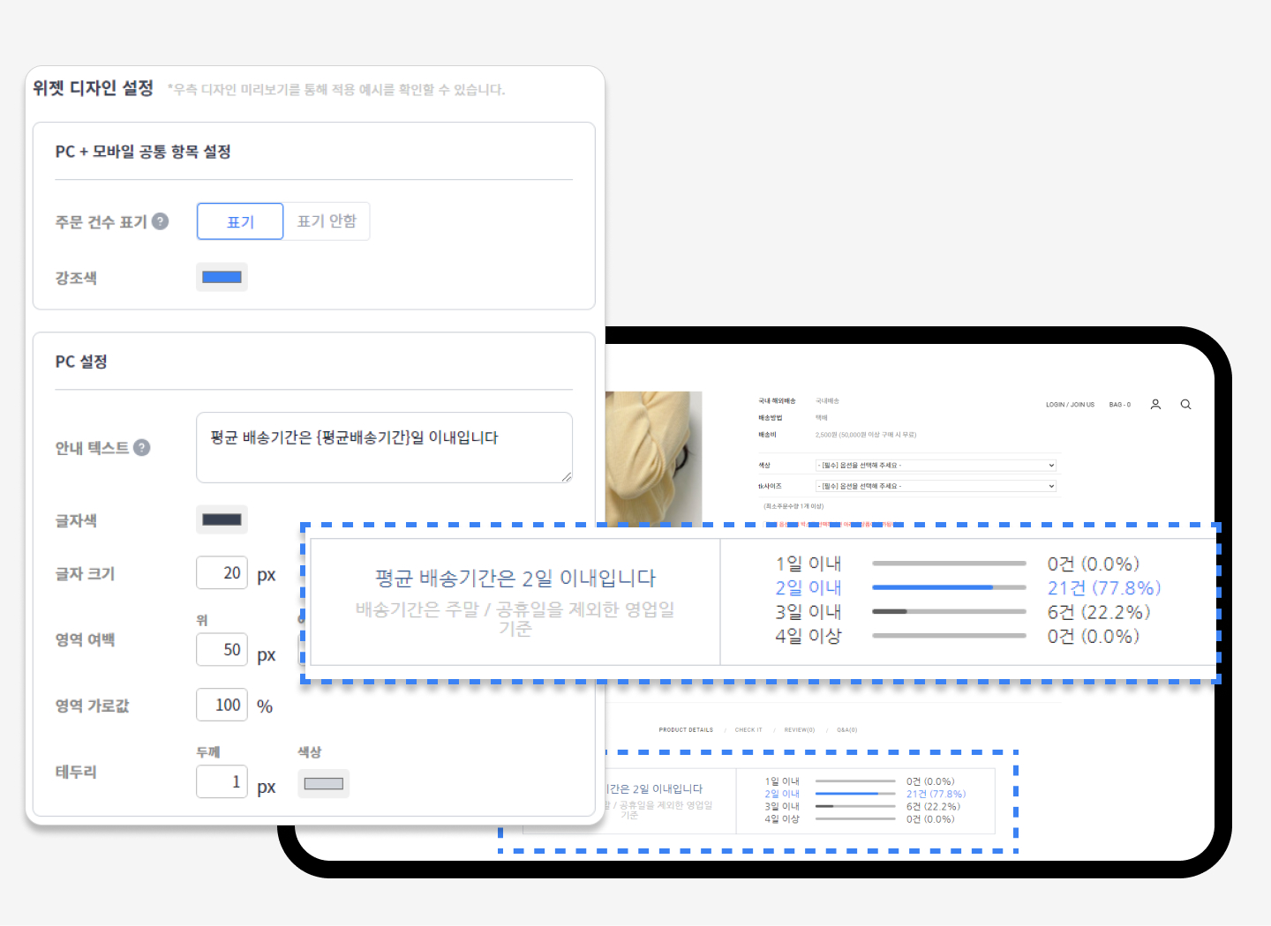Click the 안내 텍스트 text area
Image resolution: width=1271 pixels, height=926 pixels.
coord(384,447)
